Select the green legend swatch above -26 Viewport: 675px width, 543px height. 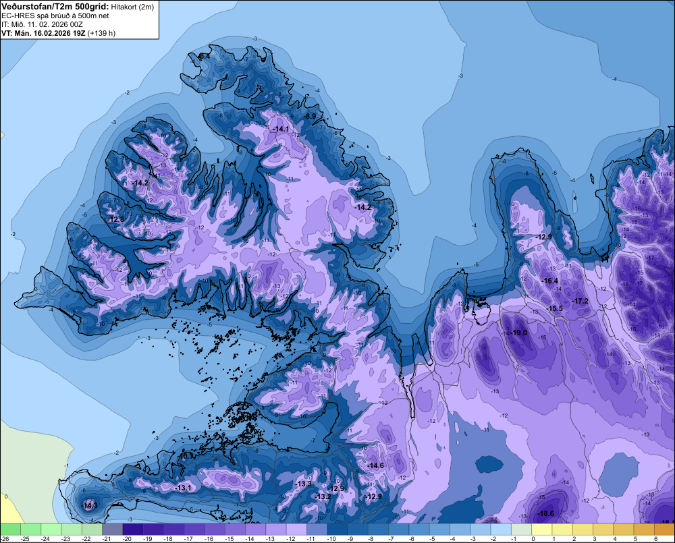[10, 529]
